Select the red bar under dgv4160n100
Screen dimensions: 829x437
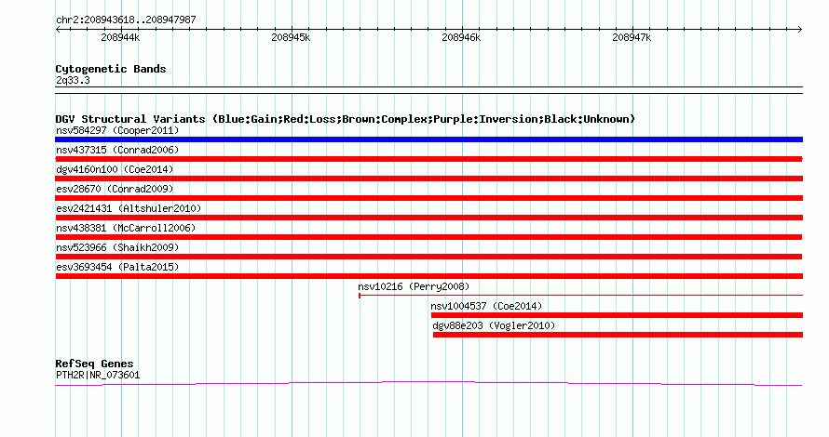(x=428, y=179)
